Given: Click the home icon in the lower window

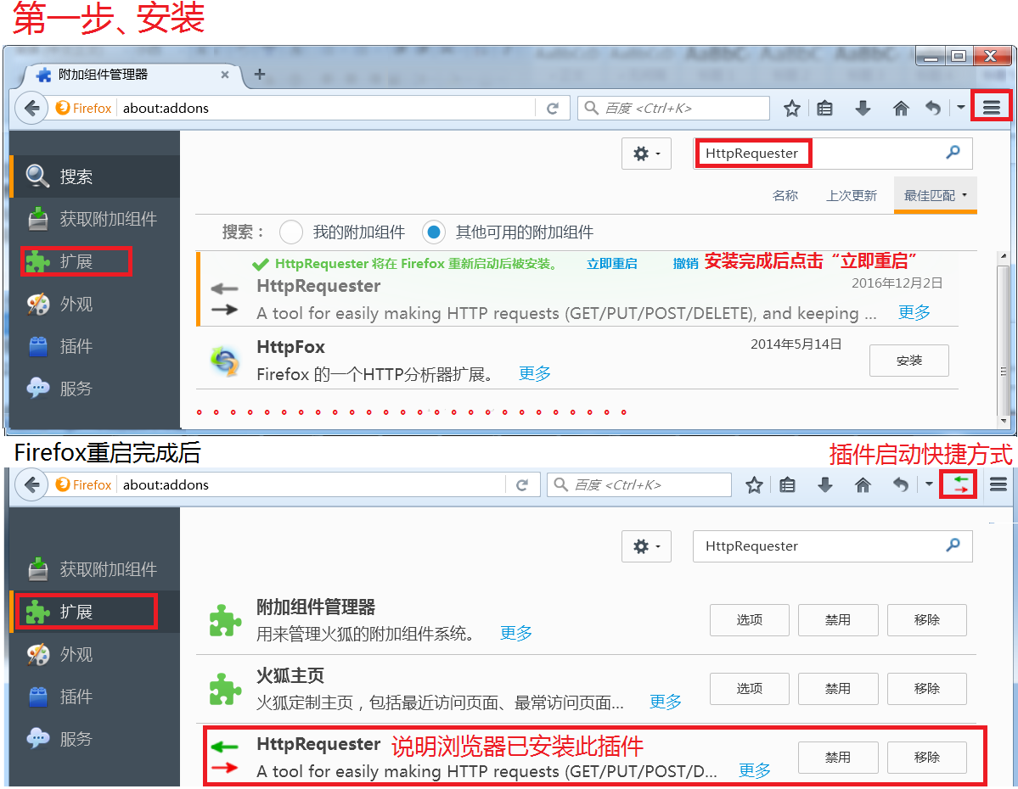Looking at the screenshot, I should point(862,485).
